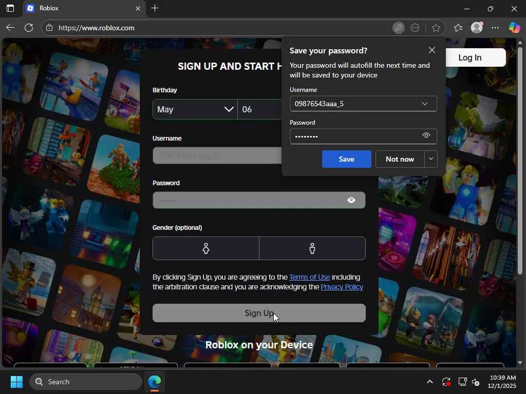Click the feedback smiley icon in address bar
526x394 pixels.
415,28
